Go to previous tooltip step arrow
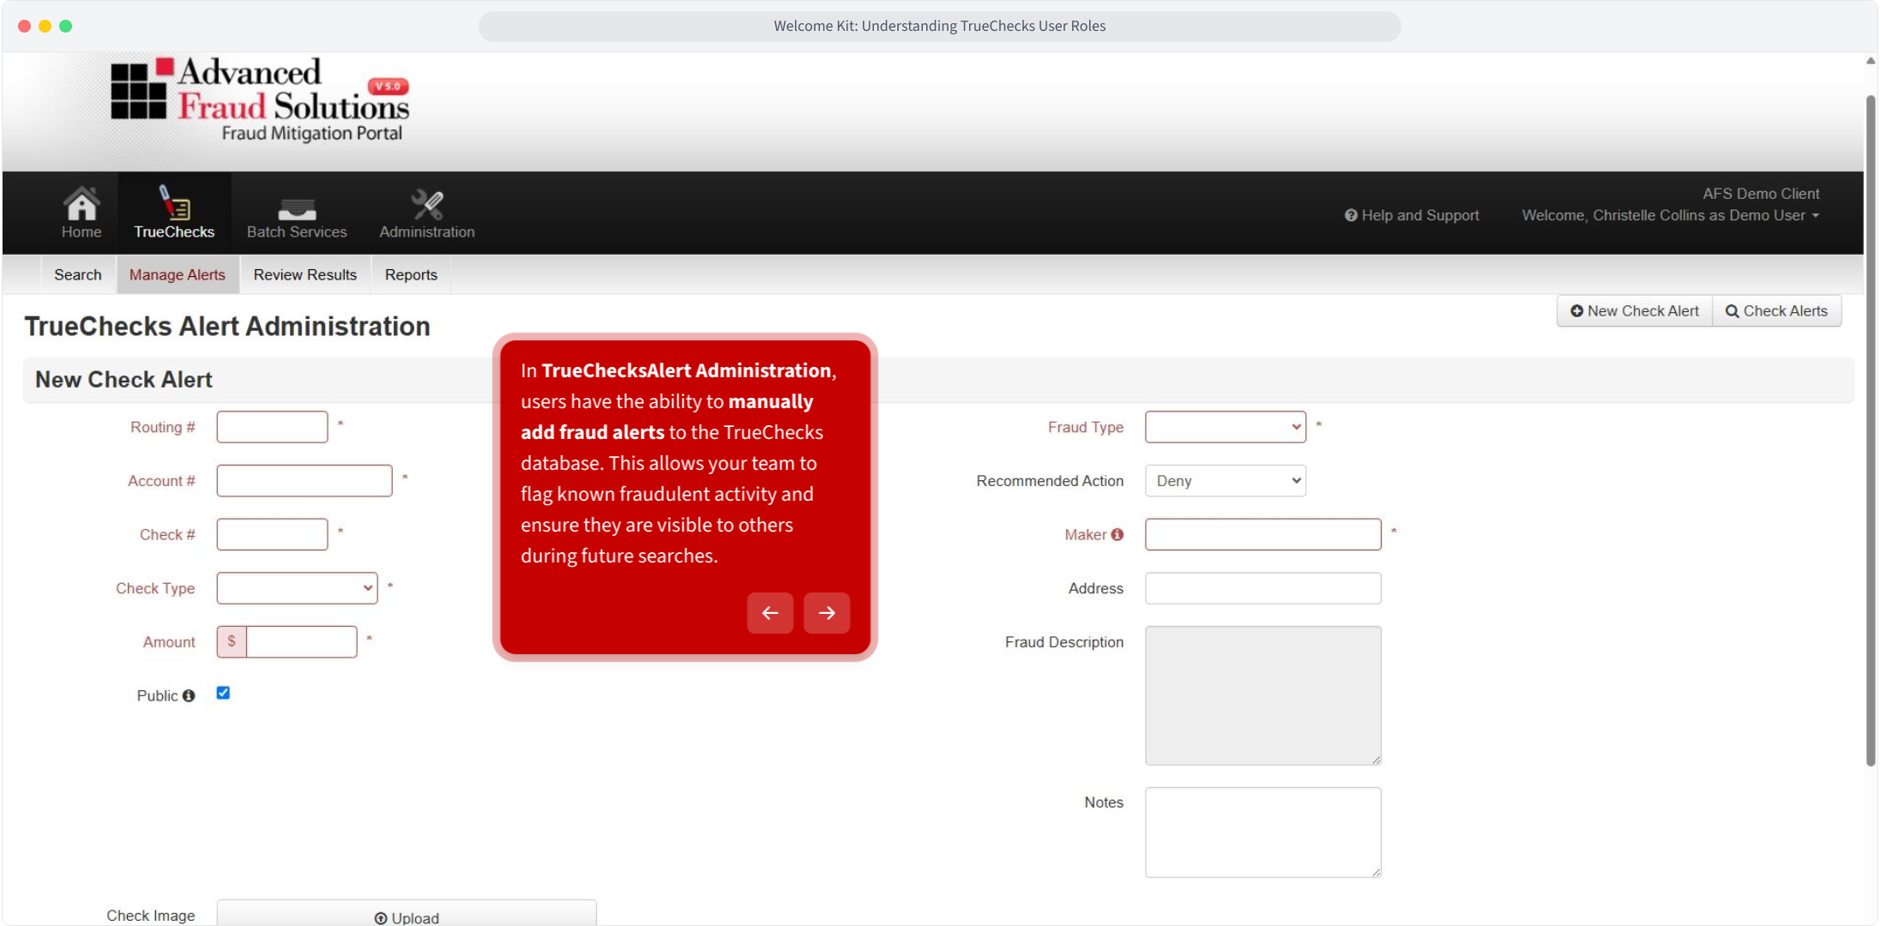This screenshot has height=926, width=1880. [x=770, y=613]
